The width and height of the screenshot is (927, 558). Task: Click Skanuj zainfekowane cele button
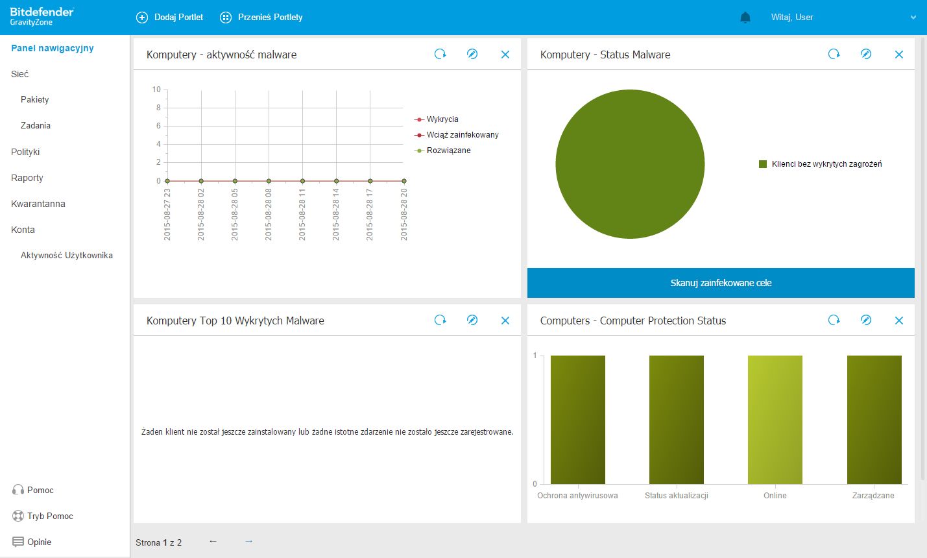(721, 283)
